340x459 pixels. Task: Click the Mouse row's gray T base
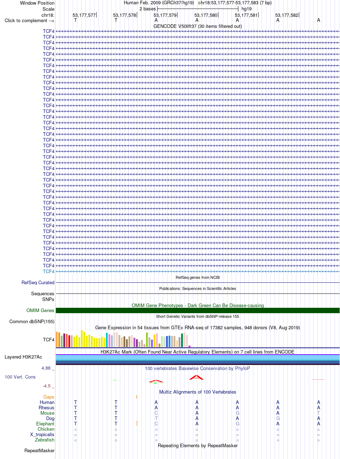point(319,413)
